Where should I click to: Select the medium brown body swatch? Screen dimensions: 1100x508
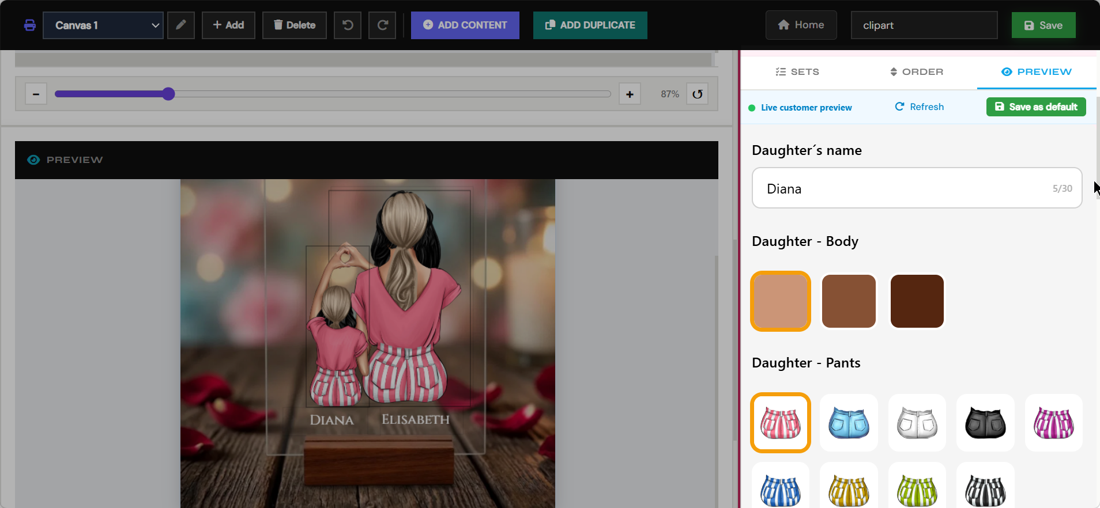click(849, 301)
